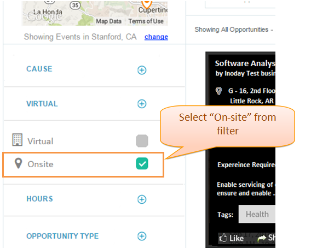
Task: Expand the VIRTUAL filter section
Action: tap(142, 104)
